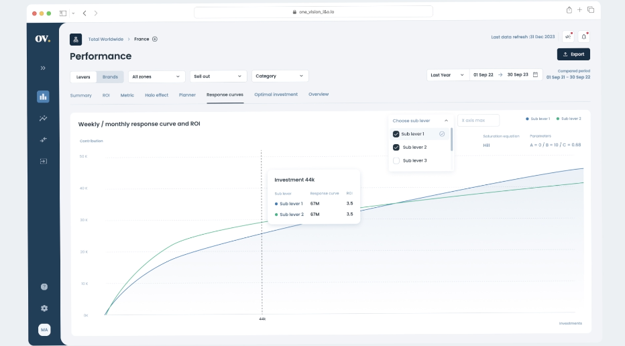Click the help question mark icon
625x346 pixels.
tap(44, 286)
